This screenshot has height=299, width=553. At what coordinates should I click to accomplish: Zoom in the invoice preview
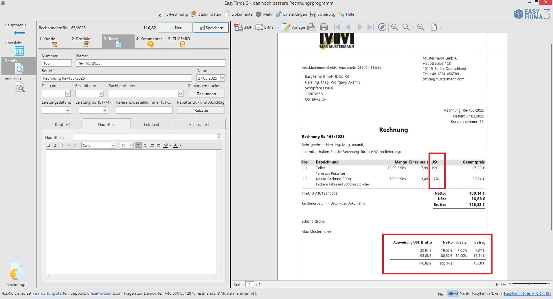click(421, 27)
